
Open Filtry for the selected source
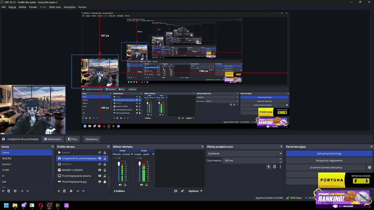72,139
